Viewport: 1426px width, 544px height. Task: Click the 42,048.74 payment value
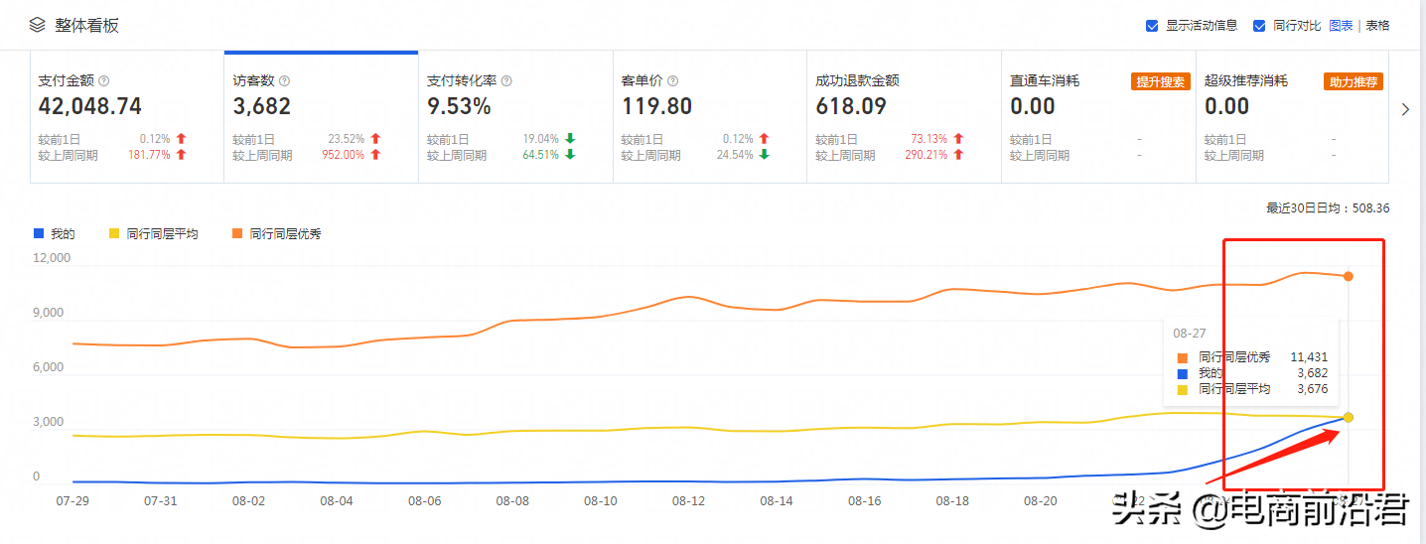[90, 106]
